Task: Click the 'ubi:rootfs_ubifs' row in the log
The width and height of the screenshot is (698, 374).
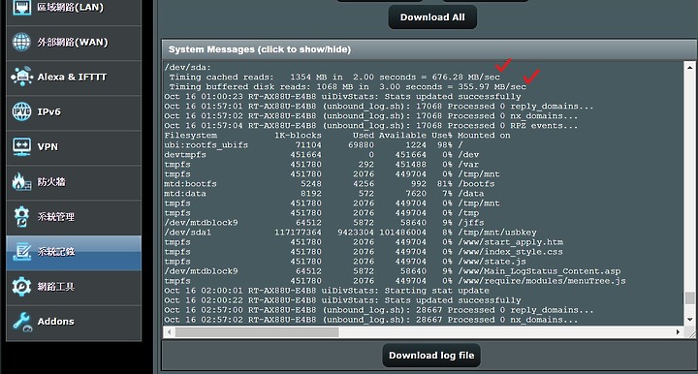Action: pos(314,145)
